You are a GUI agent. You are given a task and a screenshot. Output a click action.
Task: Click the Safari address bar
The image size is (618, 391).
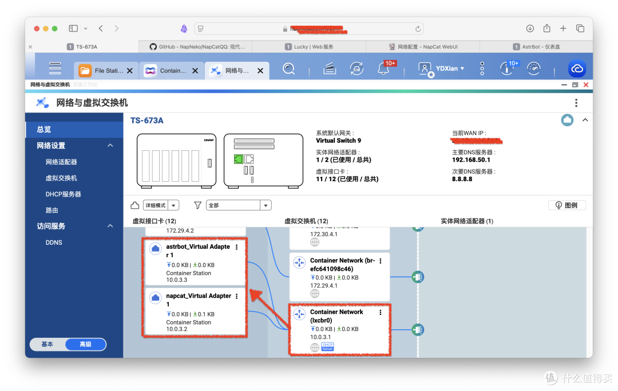point(309,29)
